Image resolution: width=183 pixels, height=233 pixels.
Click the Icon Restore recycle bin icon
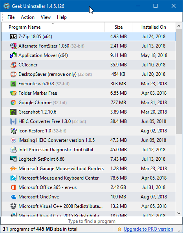13,131
